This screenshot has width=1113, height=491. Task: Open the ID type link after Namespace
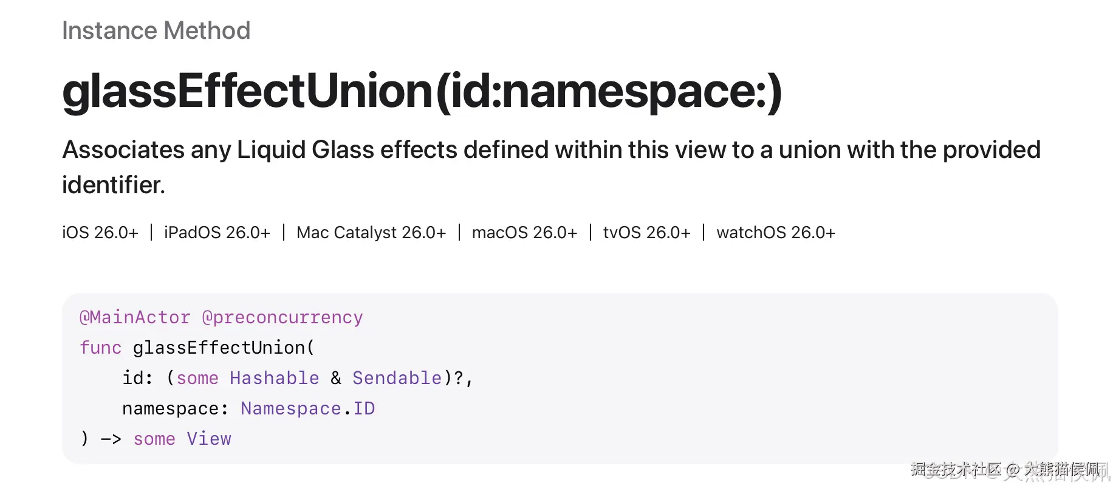(364, 408)
